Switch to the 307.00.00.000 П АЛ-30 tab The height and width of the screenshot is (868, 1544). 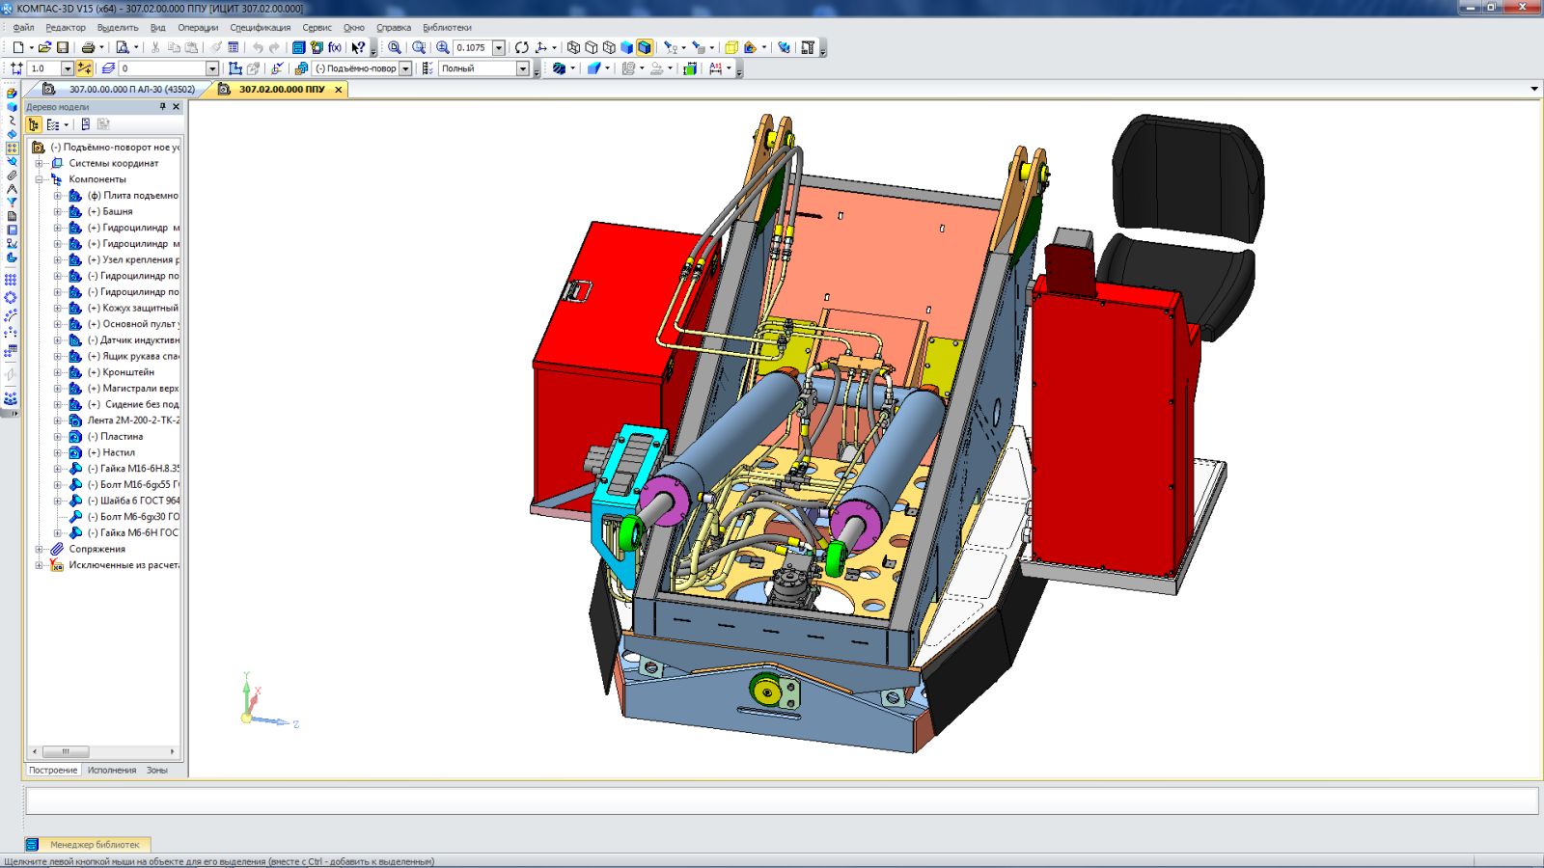(131, 89)
